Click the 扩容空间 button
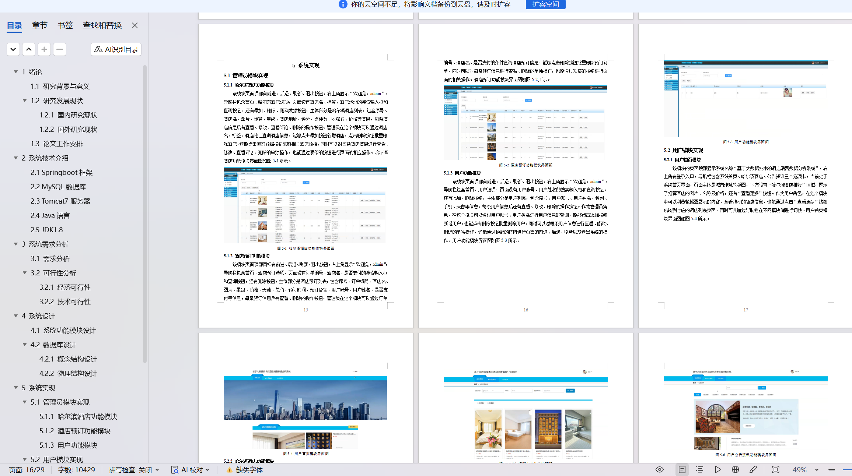The width and height of the screenshot is (852, 476). (x=545, y=4)
